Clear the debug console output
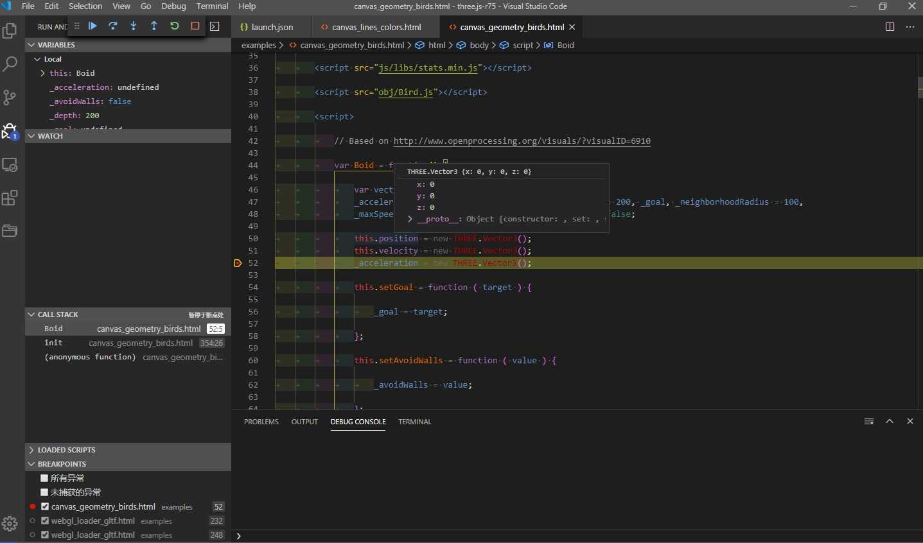923x543 pixels. 869,421
